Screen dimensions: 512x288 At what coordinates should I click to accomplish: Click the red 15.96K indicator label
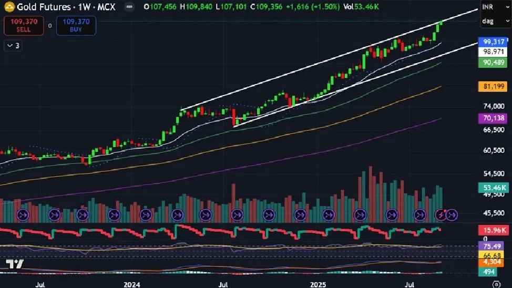[x=494, y=230]
